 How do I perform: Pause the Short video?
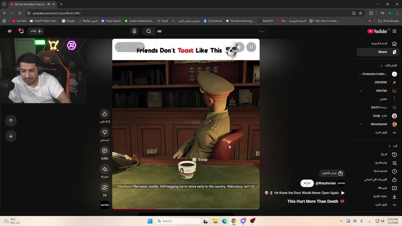click(251, 47)
